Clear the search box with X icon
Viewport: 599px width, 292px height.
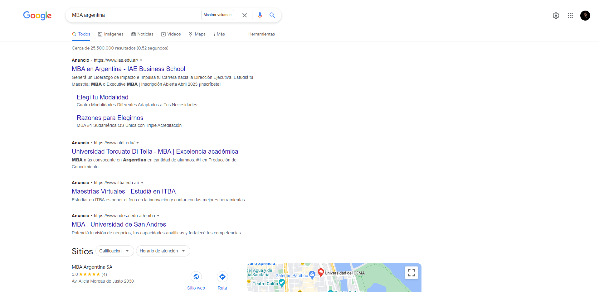pos(245,15)
